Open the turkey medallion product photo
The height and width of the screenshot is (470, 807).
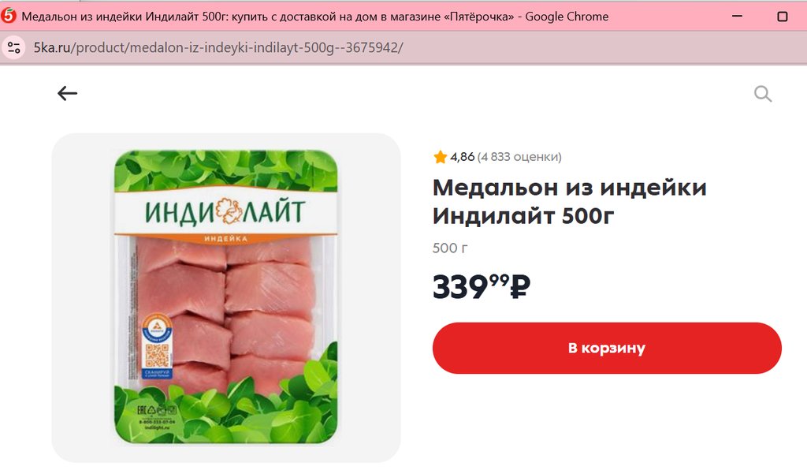(226, 297)
